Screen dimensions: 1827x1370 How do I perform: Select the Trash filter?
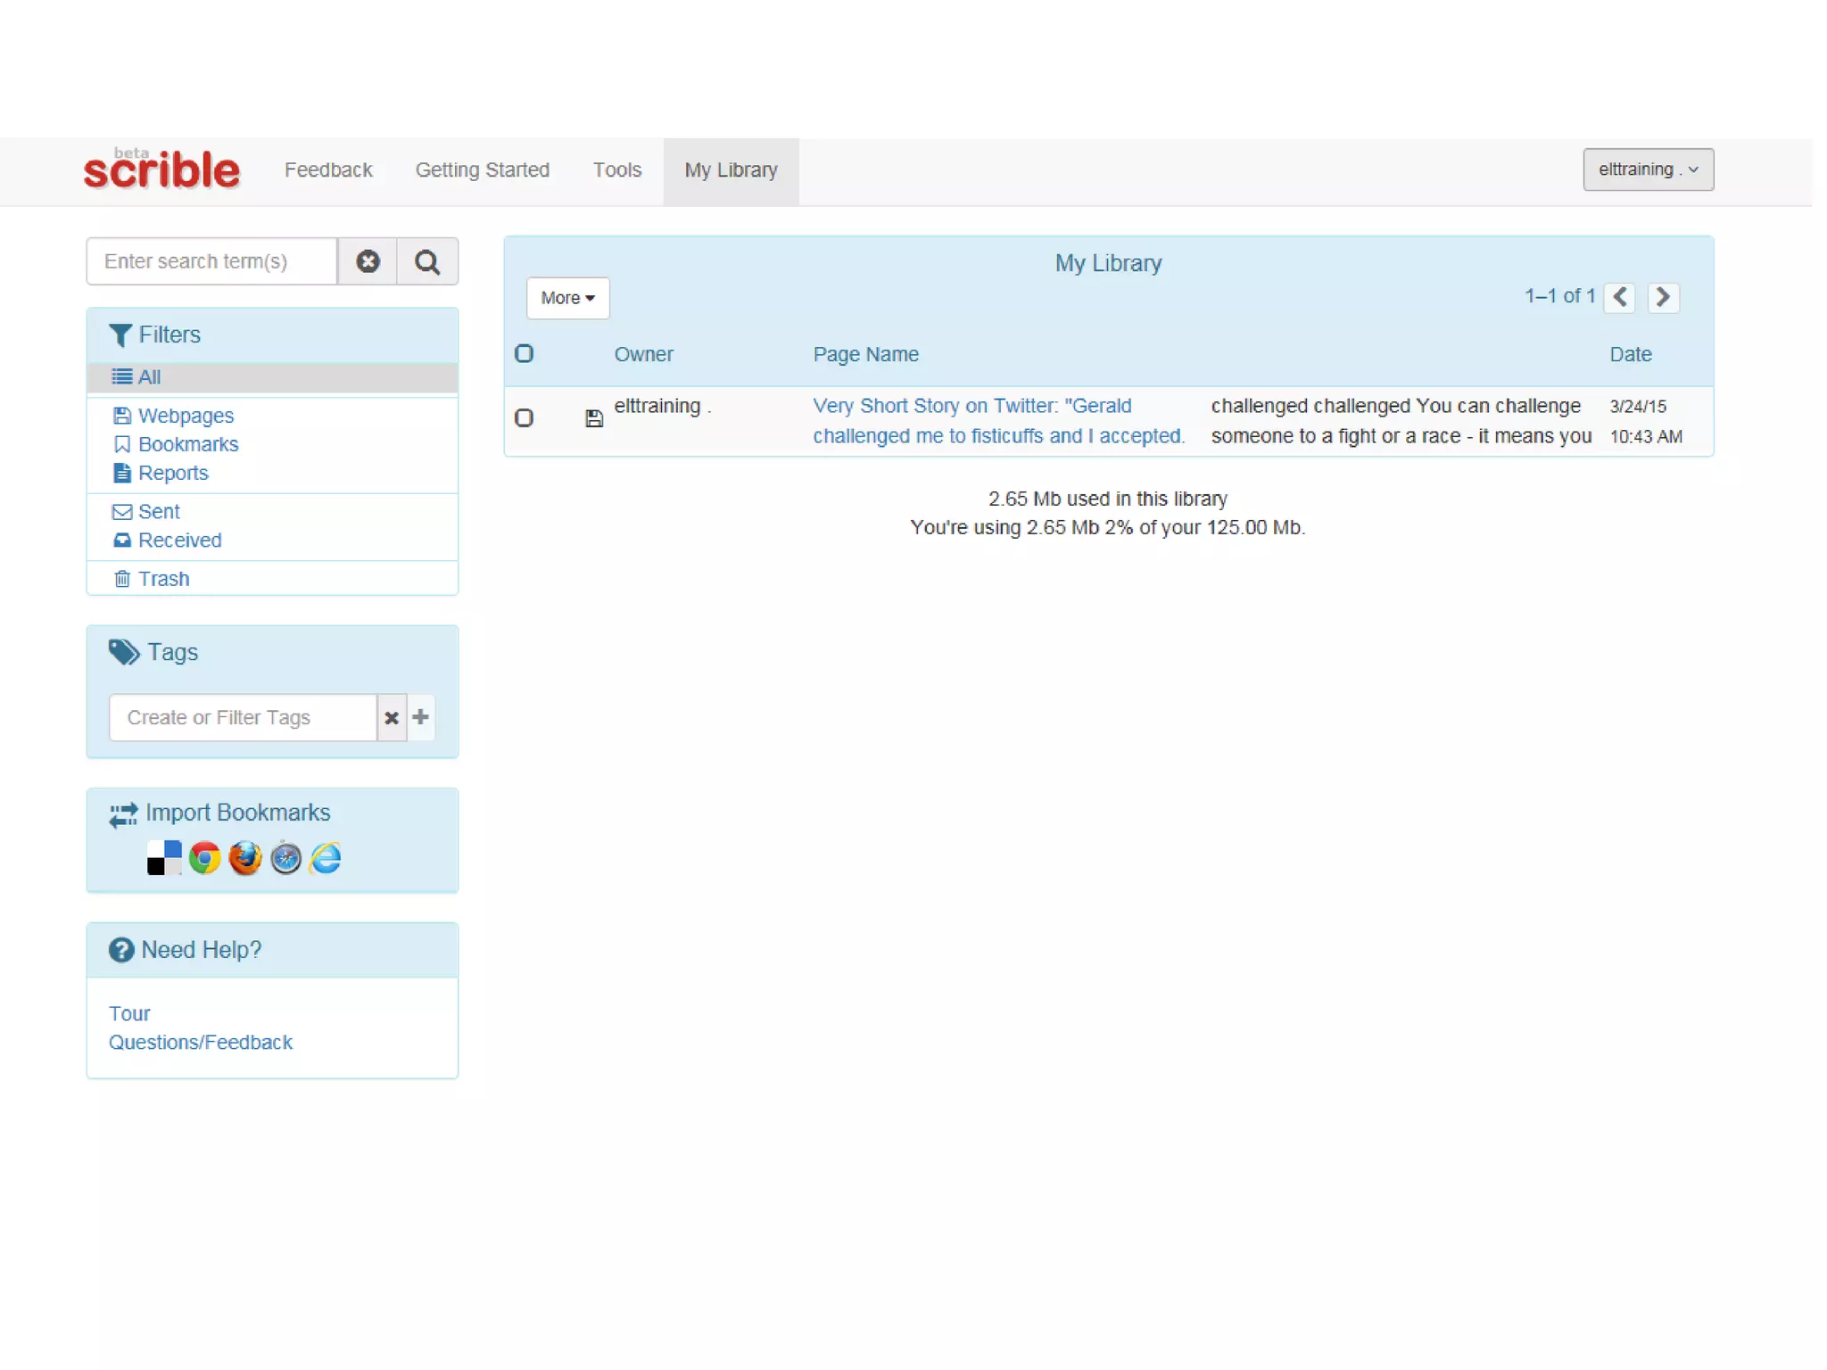coord(163,579)
